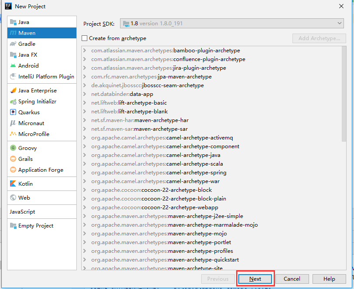354x289 pixels.
Task: Click the MicroProfile icon
Action: 13,134
